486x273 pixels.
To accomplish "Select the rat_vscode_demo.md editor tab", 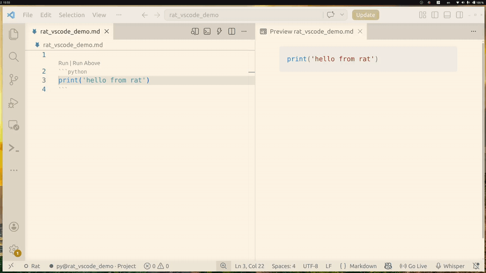I will pos(70,31).
